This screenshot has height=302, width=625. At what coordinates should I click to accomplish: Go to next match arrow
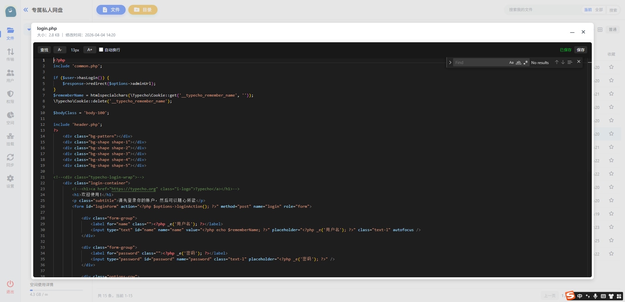(x=563, y=62)
